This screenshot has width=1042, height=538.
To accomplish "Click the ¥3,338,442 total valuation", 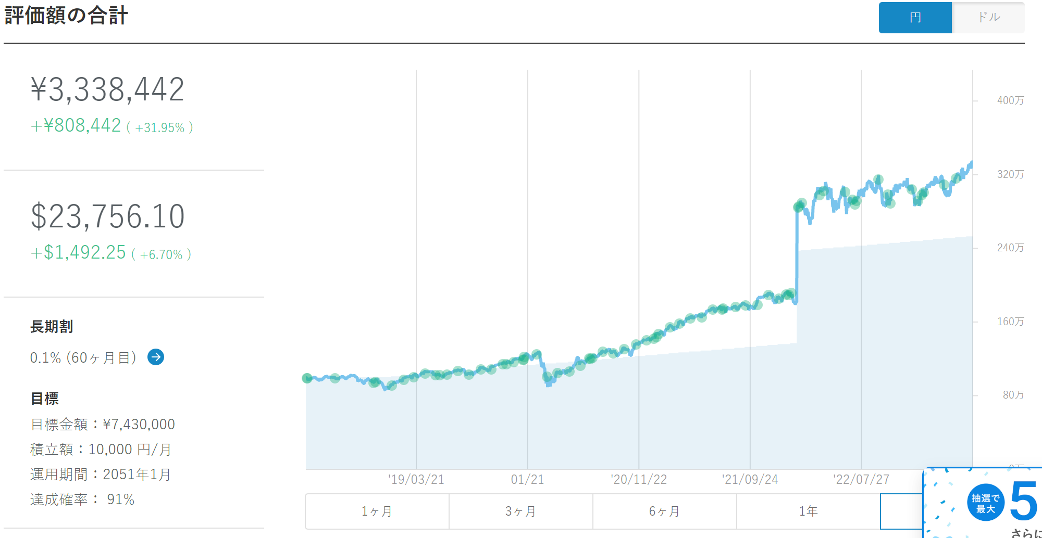I will [x=108, y=89].
